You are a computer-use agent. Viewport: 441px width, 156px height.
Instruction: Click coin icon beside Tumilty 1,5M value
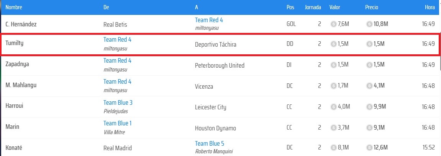pyautogui.click(x=333, y=44)
